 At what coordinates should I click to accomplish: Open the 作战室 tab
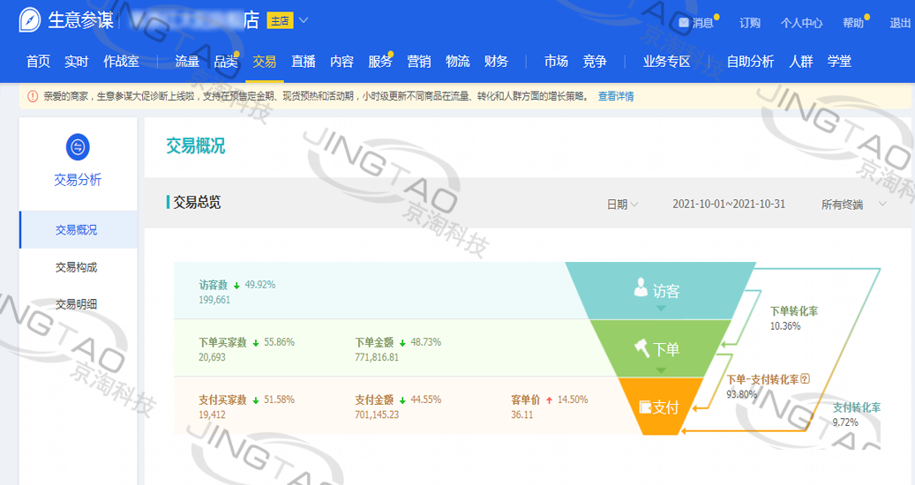click(x=122, y=61)
